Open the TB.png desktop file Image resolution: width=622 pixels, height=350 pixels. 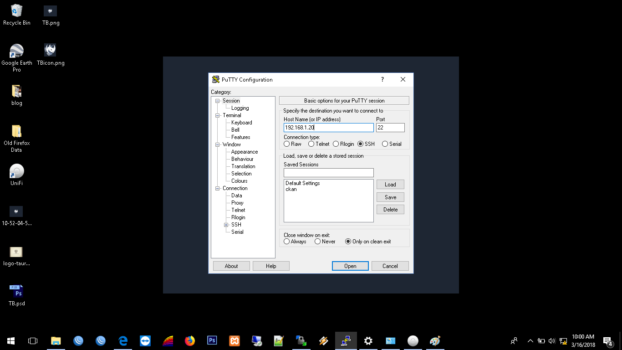click(51, 15)
